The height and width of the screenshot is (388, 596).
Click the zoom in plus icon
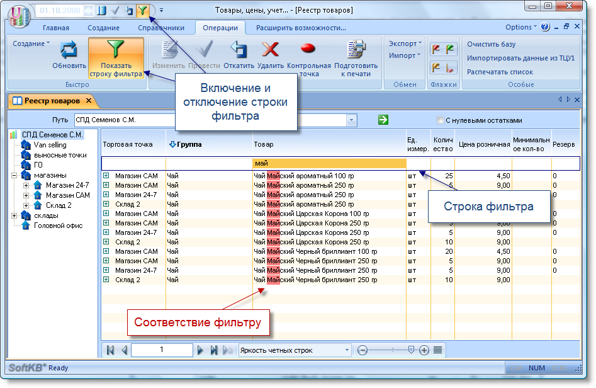click(x=424, y=350)
